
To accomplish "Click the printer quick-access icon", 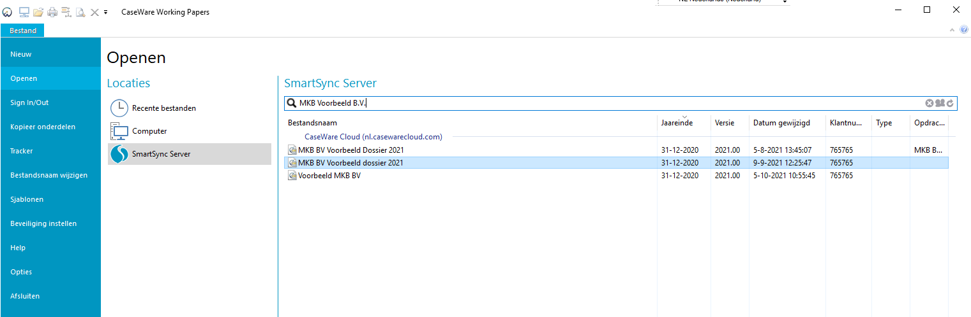I will [x=52, y=12].
